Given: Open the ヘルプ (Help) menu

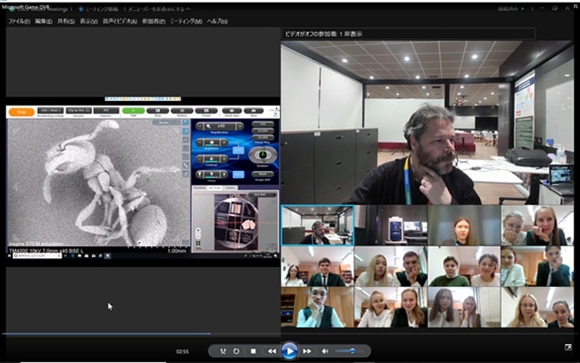Looking at the screenshot, I should (217, 21).
